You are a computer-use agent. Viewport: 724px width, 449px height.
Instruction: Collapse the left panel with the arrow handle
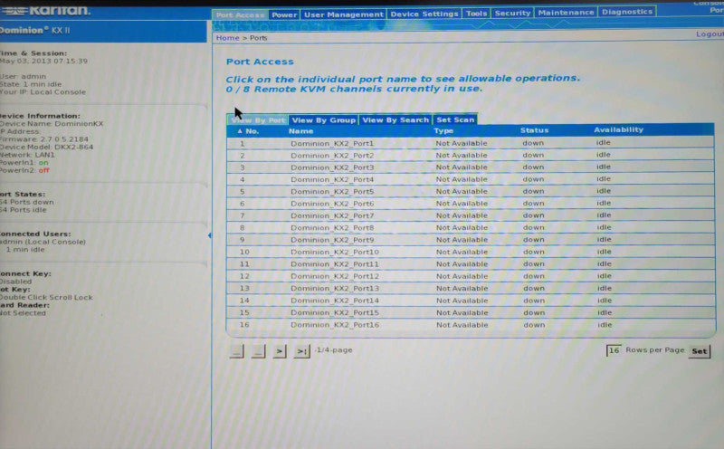coord(210,235)
